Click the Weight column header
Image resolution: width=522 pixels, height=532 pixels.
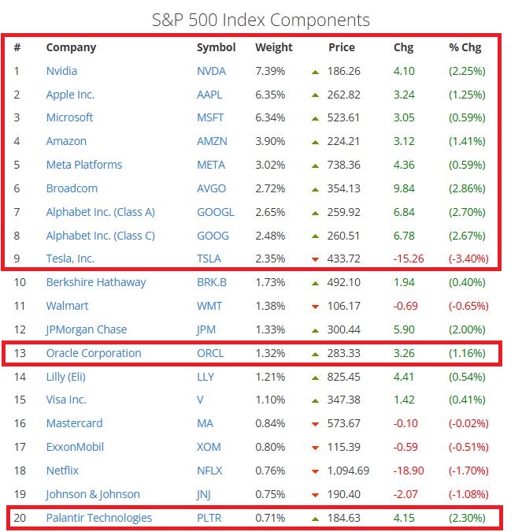273,47
